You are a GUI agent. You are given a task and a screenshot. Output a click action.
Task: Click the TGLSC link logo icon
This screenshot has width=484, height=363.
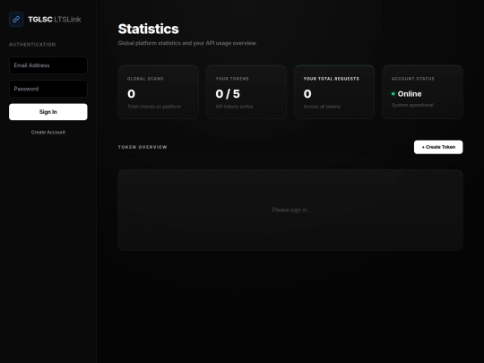click(x=16, y=19)
